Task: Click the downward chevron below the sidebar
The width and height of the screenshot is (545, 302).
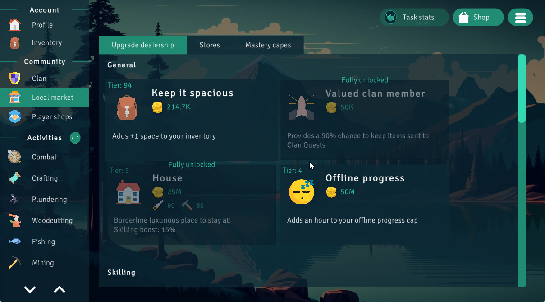Action: [29, 289]
